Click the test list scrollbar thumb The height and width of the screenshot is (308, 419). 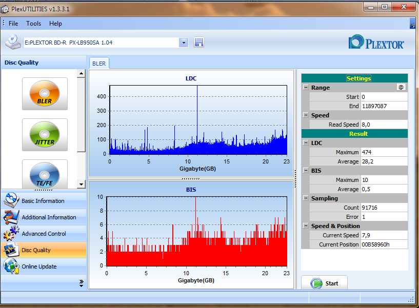(81, 115)
